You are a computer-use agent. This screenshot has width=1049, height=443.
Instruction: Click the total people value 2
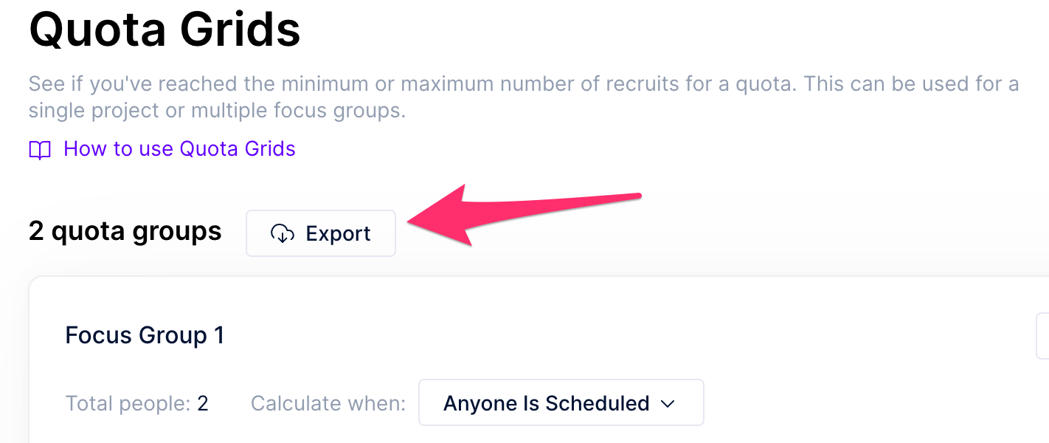[203, 404]
